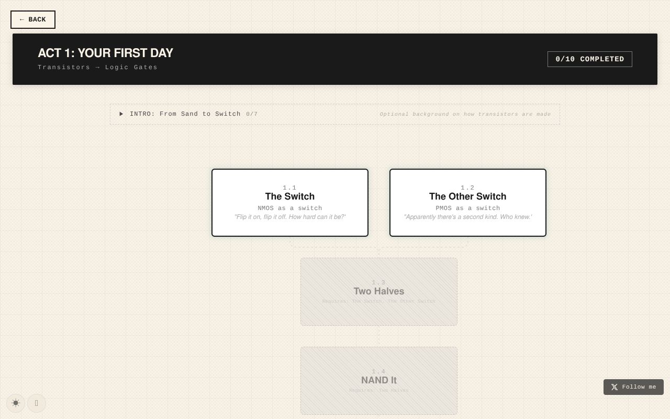Click the Follow me text link
The width and height of the screenshot is (670, 419).
tap(639, 387)
